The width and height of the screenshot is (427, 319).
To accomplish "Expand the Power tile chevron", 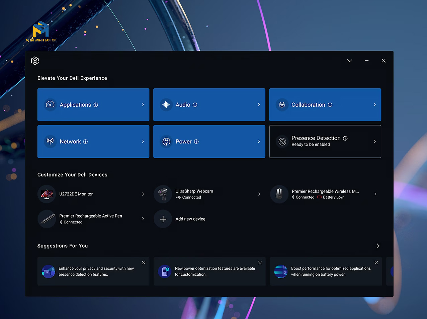I will (x=259, y=141).
